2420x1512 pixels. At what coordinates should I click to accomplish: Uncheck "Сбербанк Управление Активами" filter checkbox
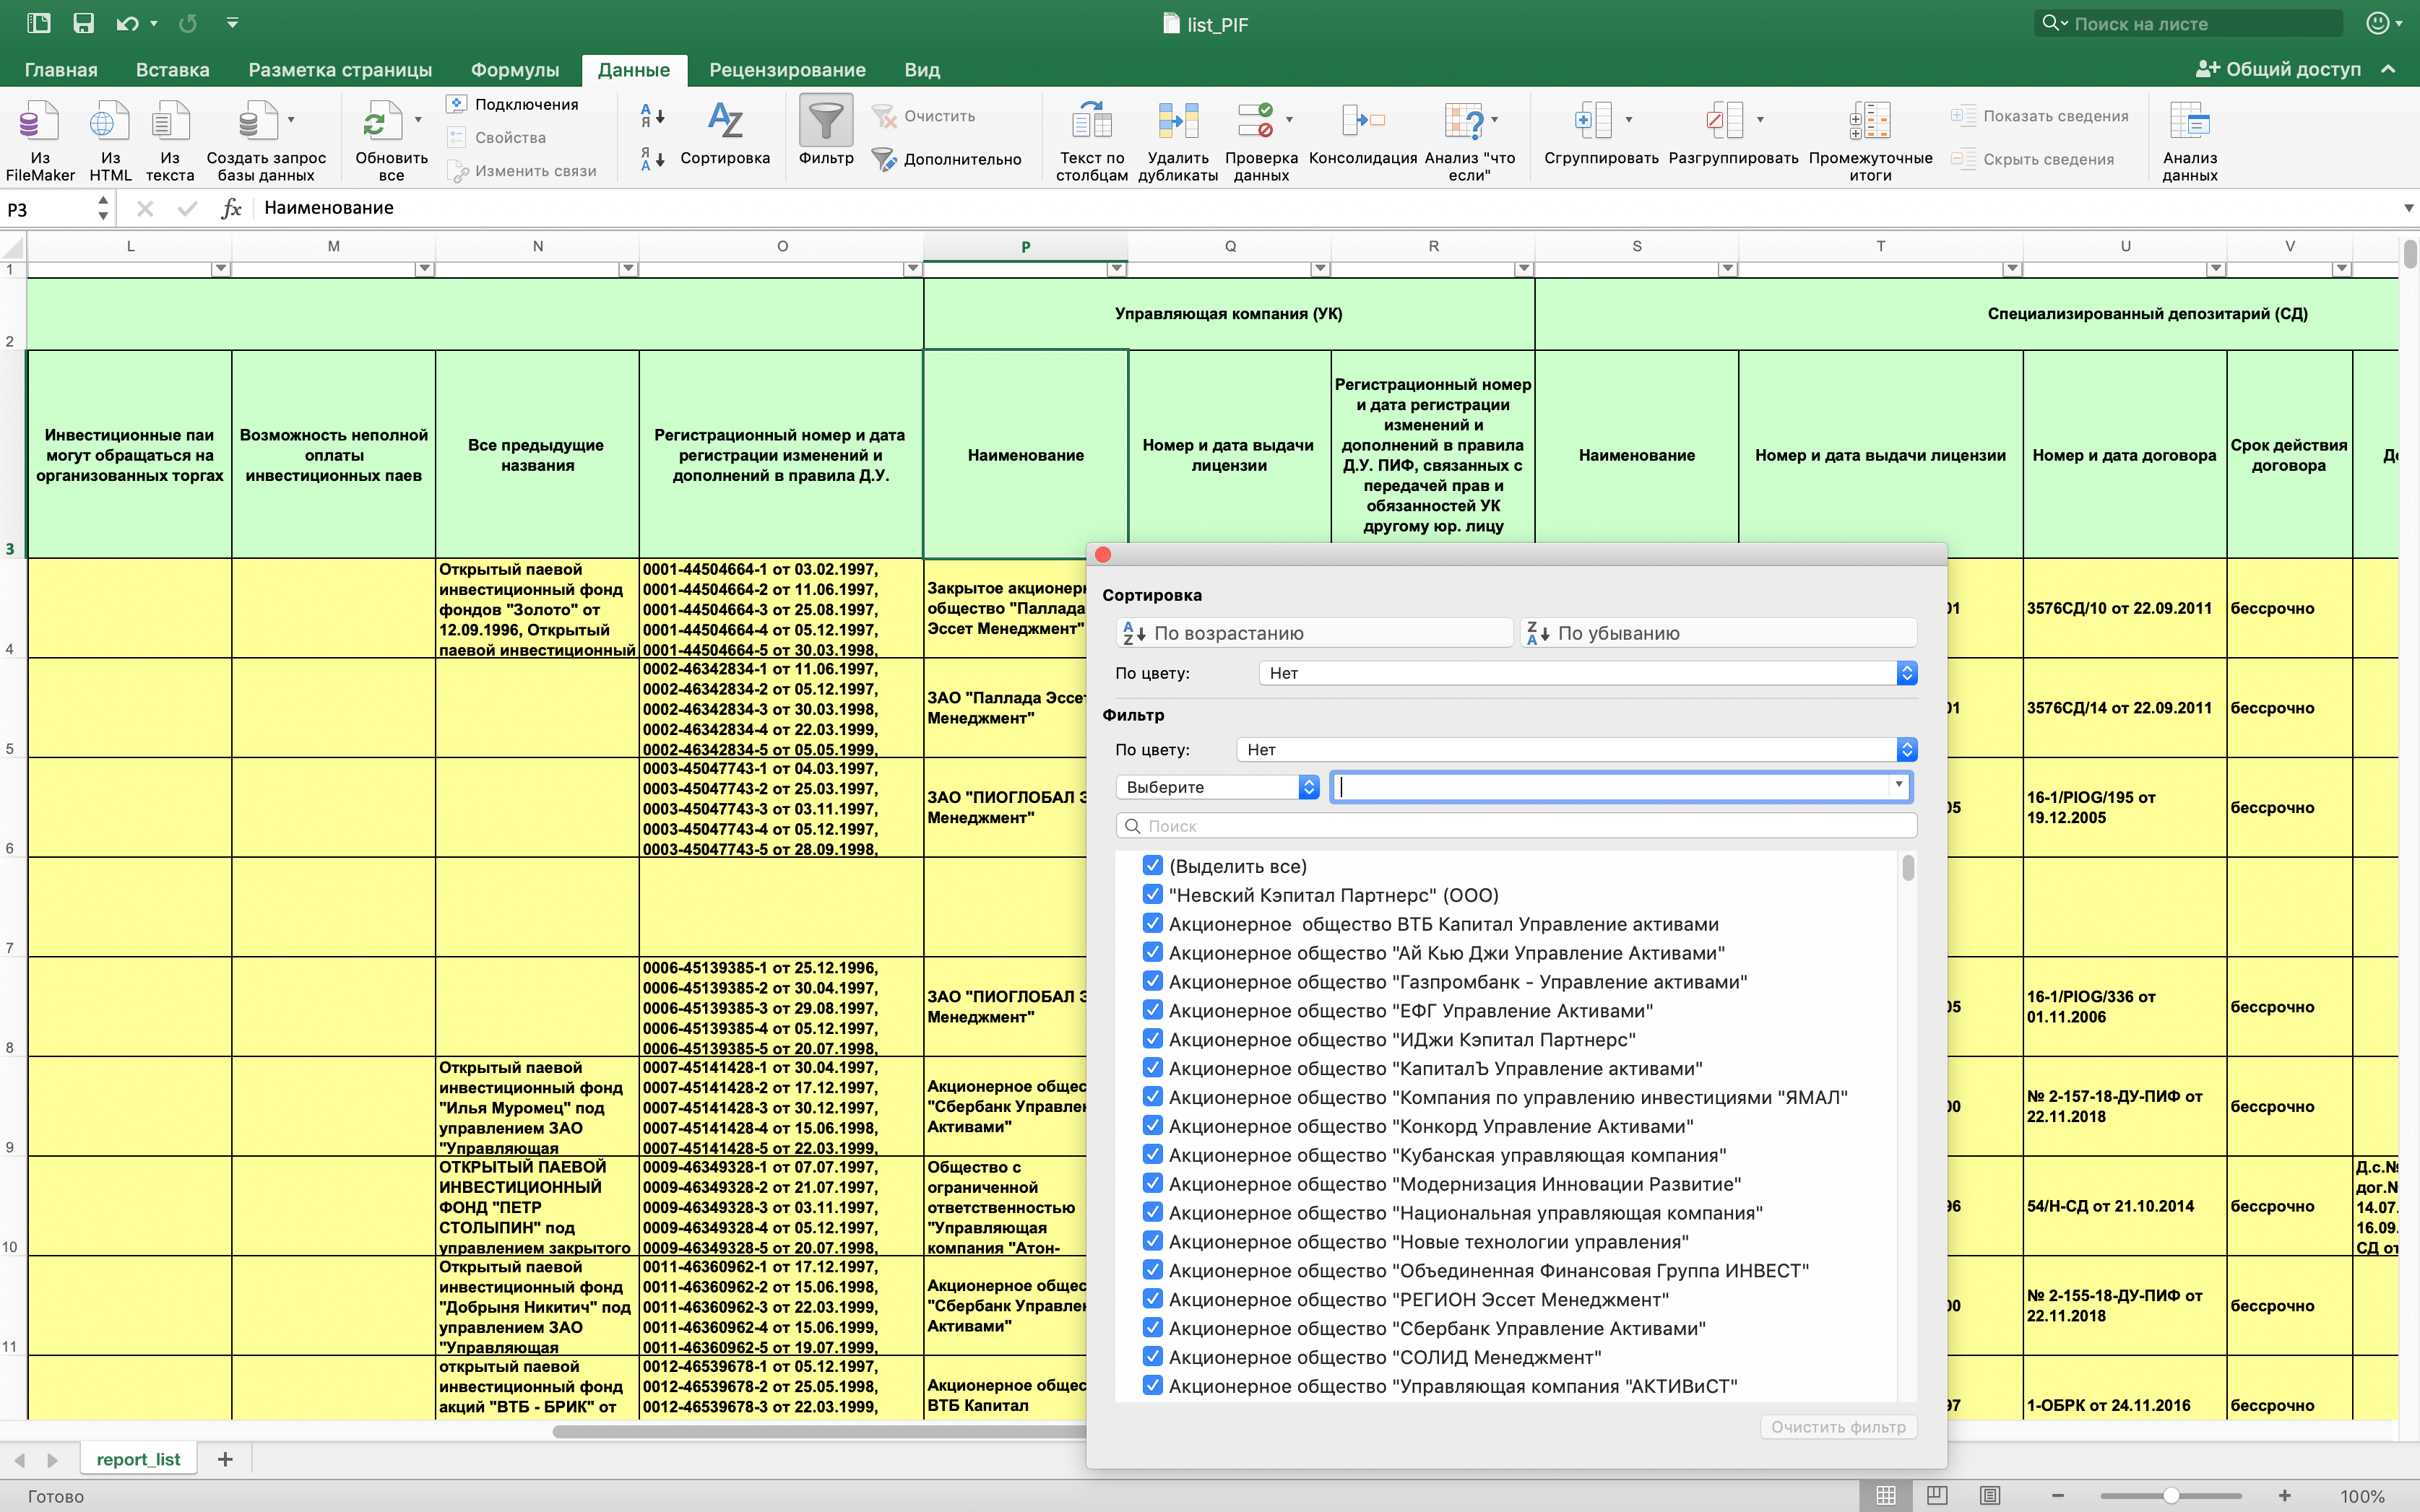point(1152,1327)
